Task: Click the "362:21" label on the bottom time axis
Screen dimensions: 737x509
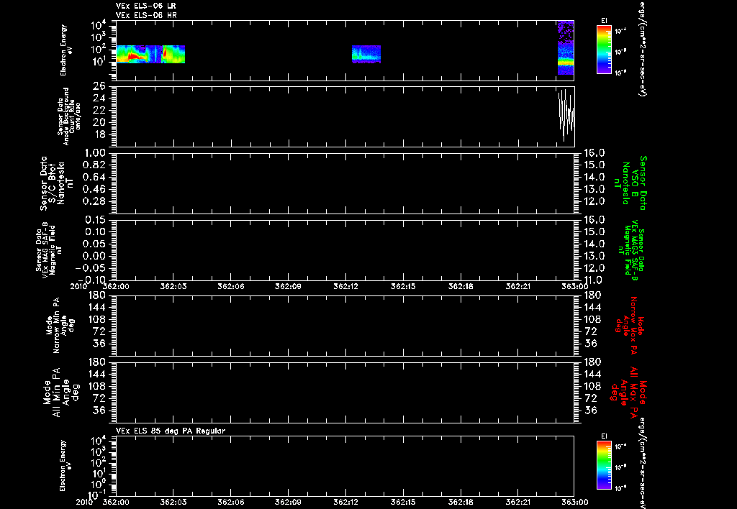Action: 519,503
